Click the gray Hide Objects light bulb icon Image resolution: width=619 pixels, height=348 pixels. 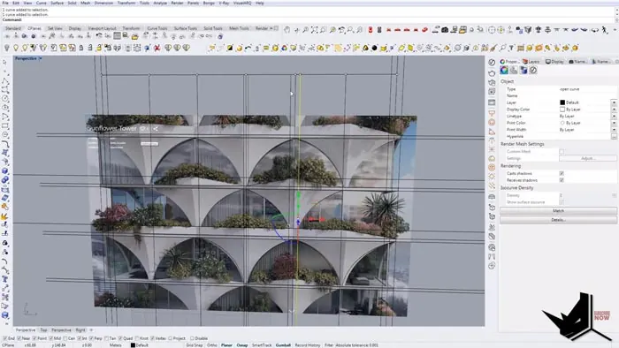coord(6,48)
